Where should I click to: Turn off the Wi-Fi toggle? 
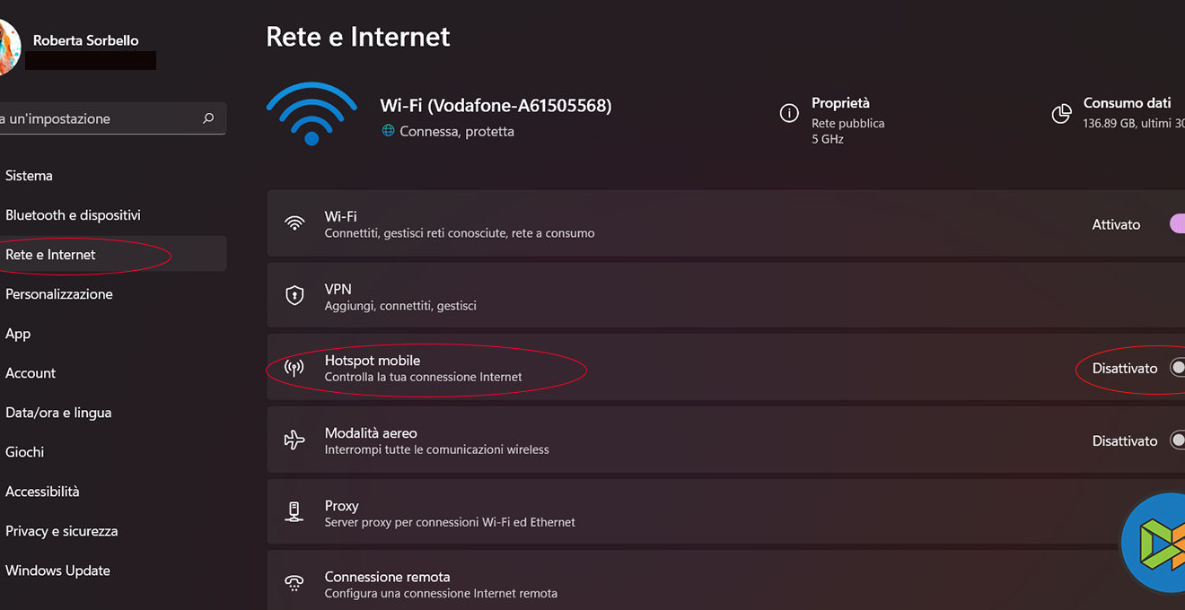(1177, 224)
